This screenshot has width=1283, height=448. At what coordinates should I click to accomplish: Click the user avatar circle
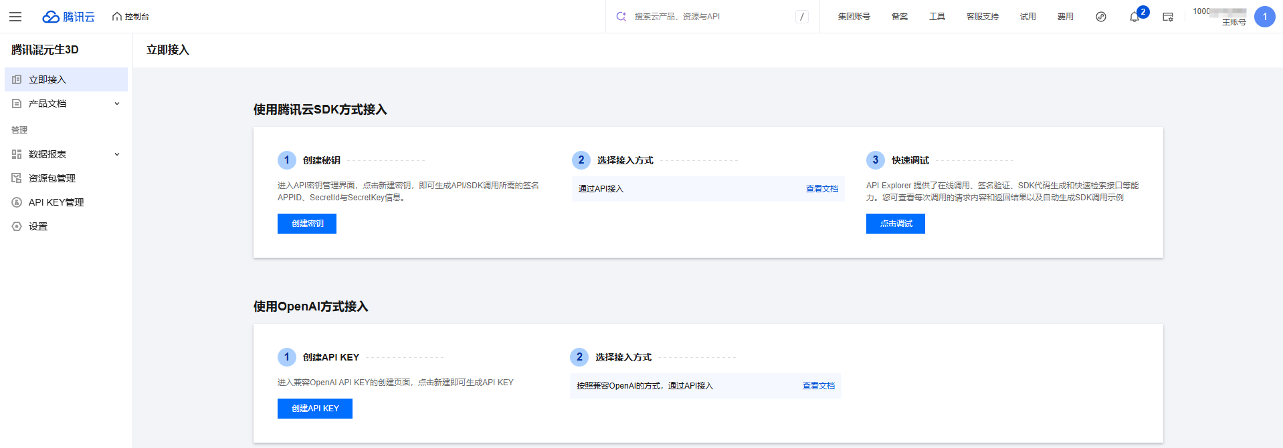click(x=1265, y=17)
